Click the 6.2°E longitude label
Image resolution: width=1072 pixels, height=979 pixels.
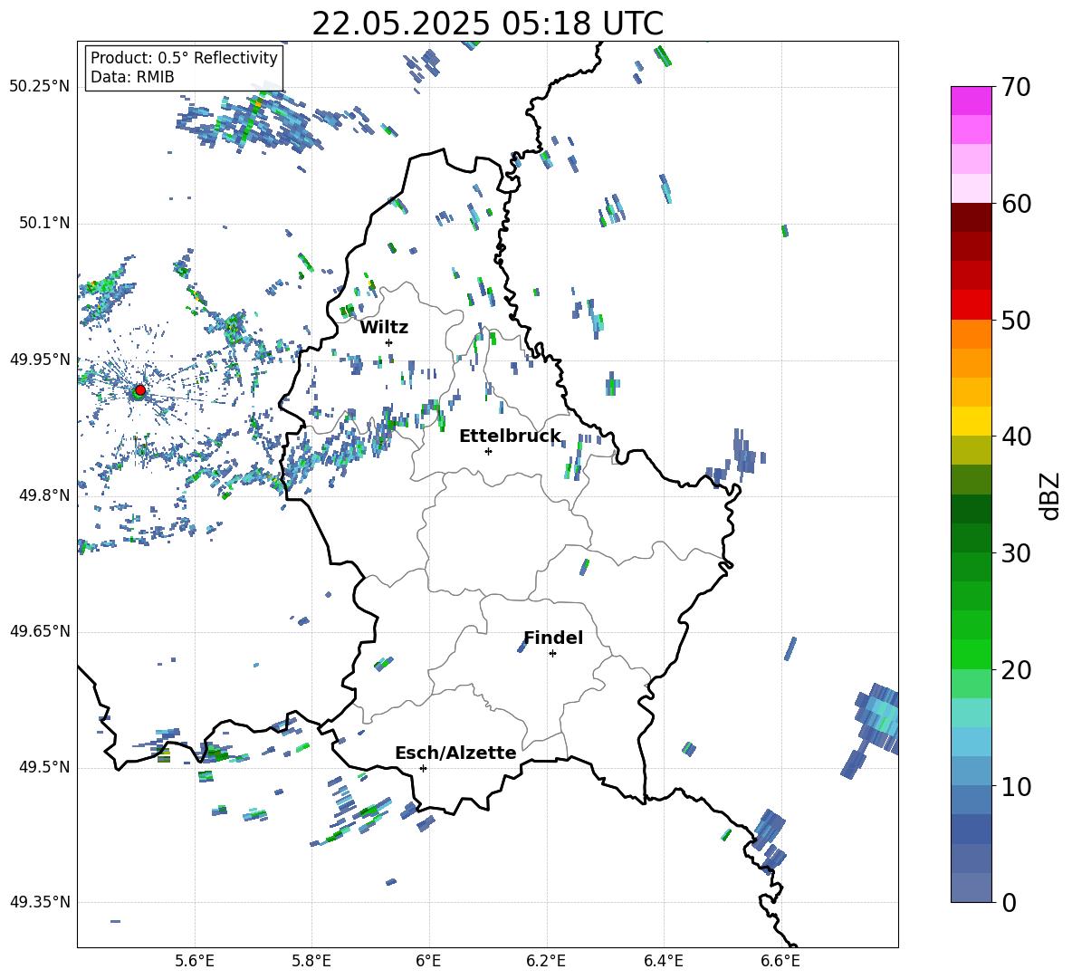coord(546,961)
